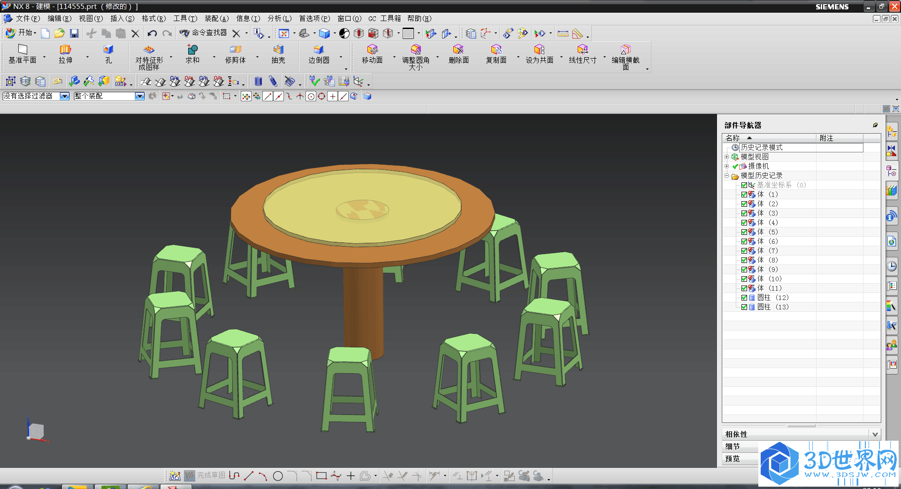This screenshot has height=489, width=901.
Task: Click the 求和 (Unite) icon
Action: (x=192, y=50)
